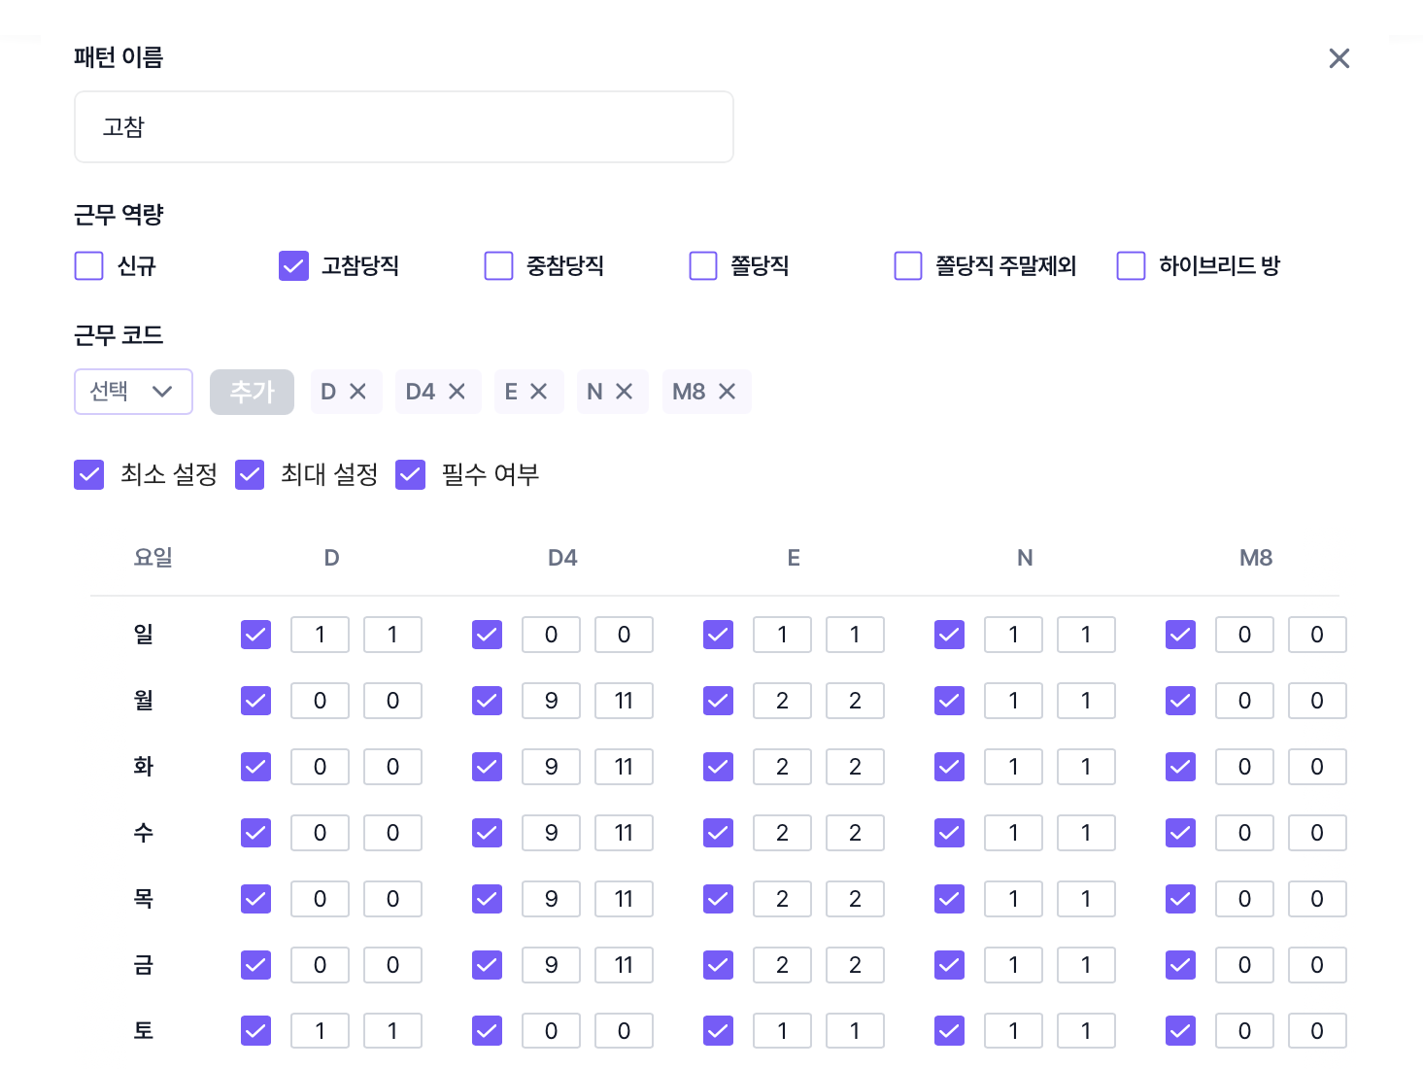Image resolution: width=1423 pixels, height=1069 pixels.
Task: Remove the M8 work code tag
Action: [727, 392]
